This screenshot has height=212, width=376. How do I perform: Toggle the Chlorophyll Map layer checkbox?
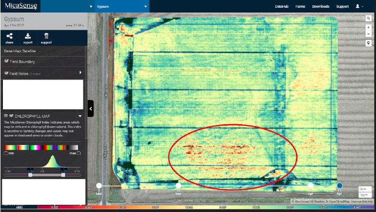click(x=12, y=116)
